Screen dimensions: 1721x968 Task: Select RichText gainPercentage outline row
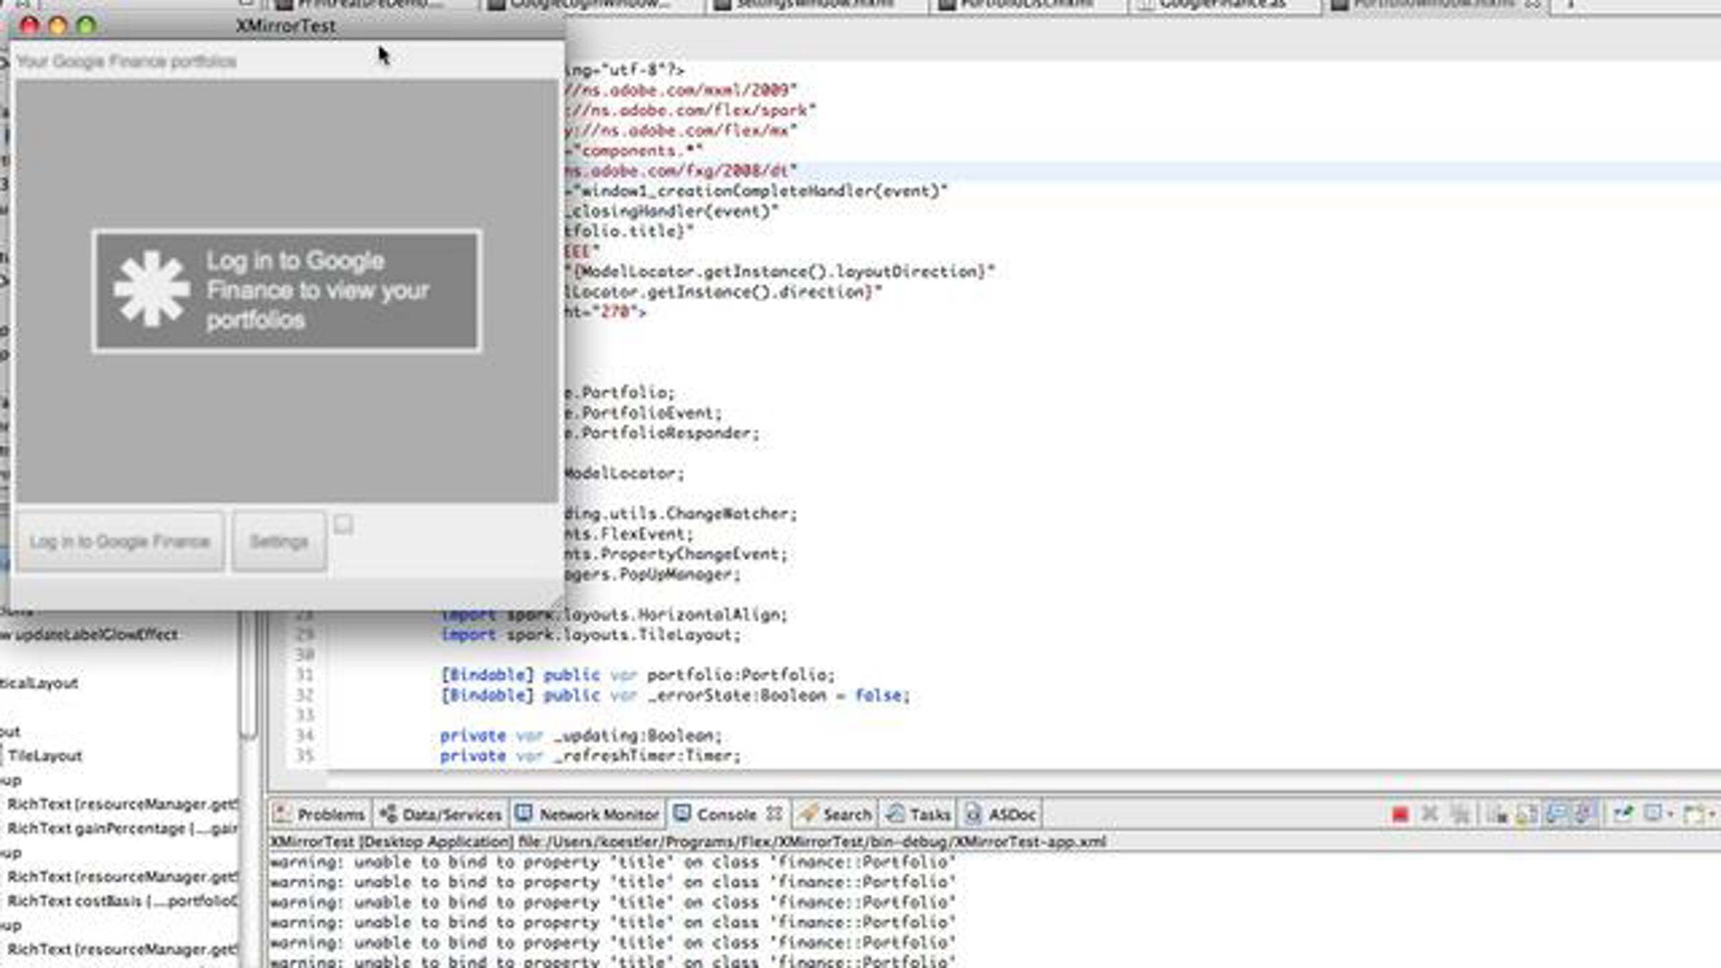122,828
